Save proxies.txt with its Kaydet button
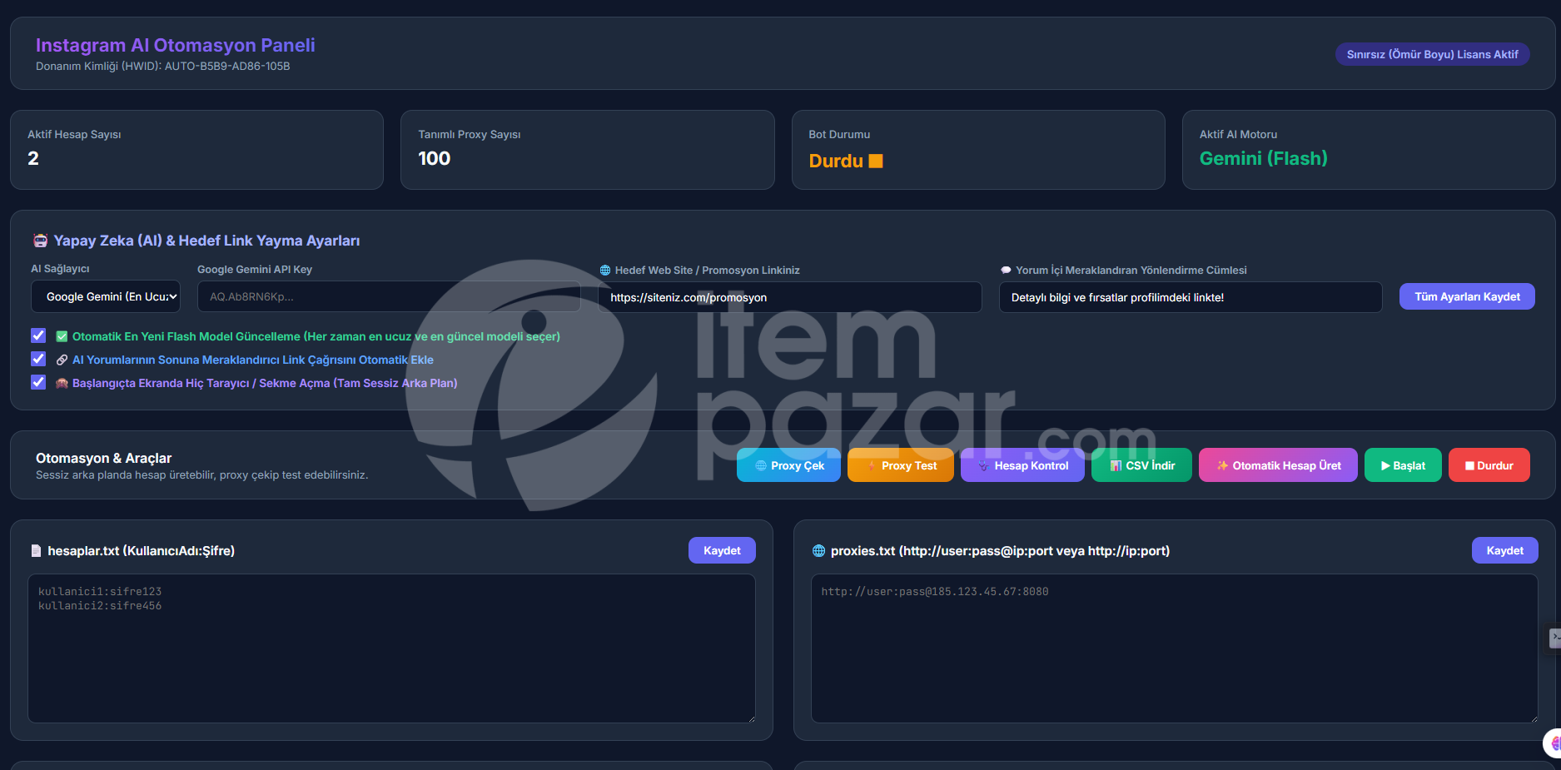1561x770 pixels. pos(1505,550)
